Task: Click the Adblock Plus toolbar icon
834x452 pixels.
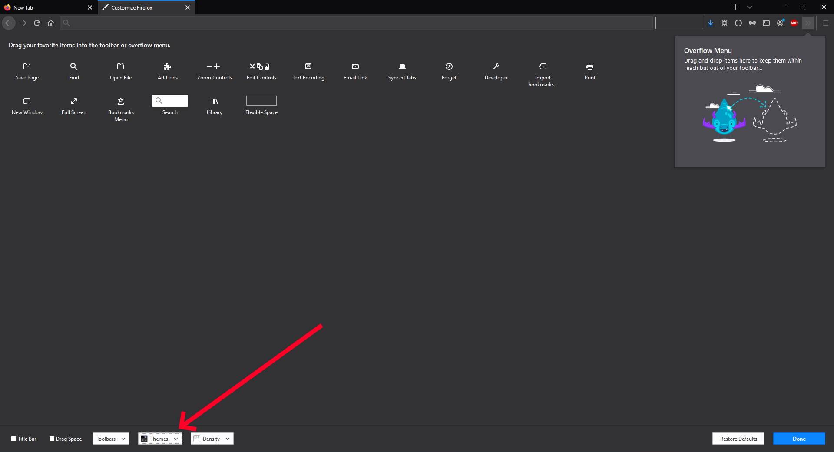Action: click(x=794, y=23)
